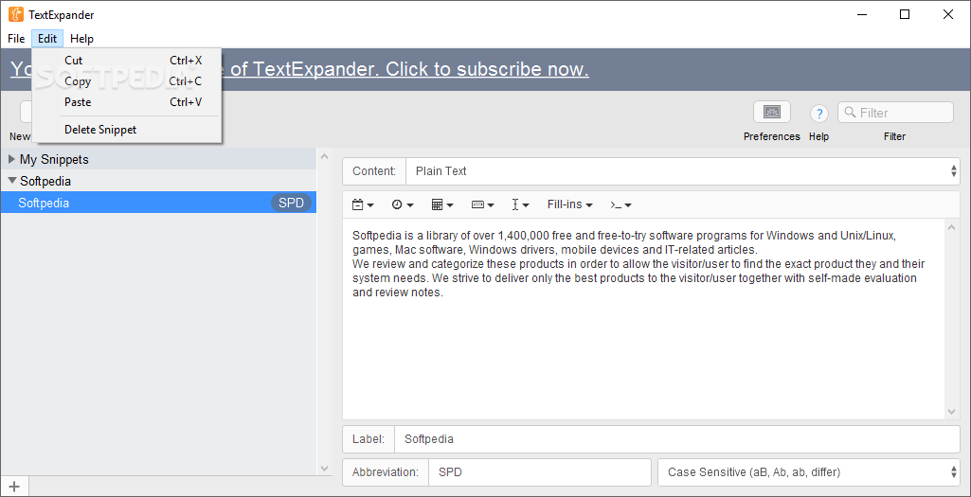Choose Cut from the Edit menu
Viewport: 971px width, 497px height.
tap(127, 61)
